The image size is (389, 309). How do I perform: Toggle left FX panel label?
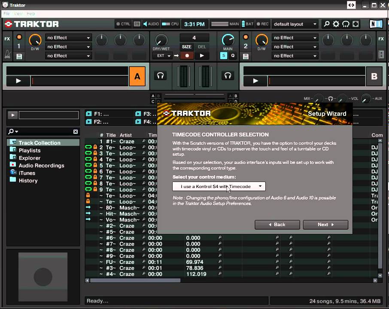pyautogui.click(x=7, y=39)
